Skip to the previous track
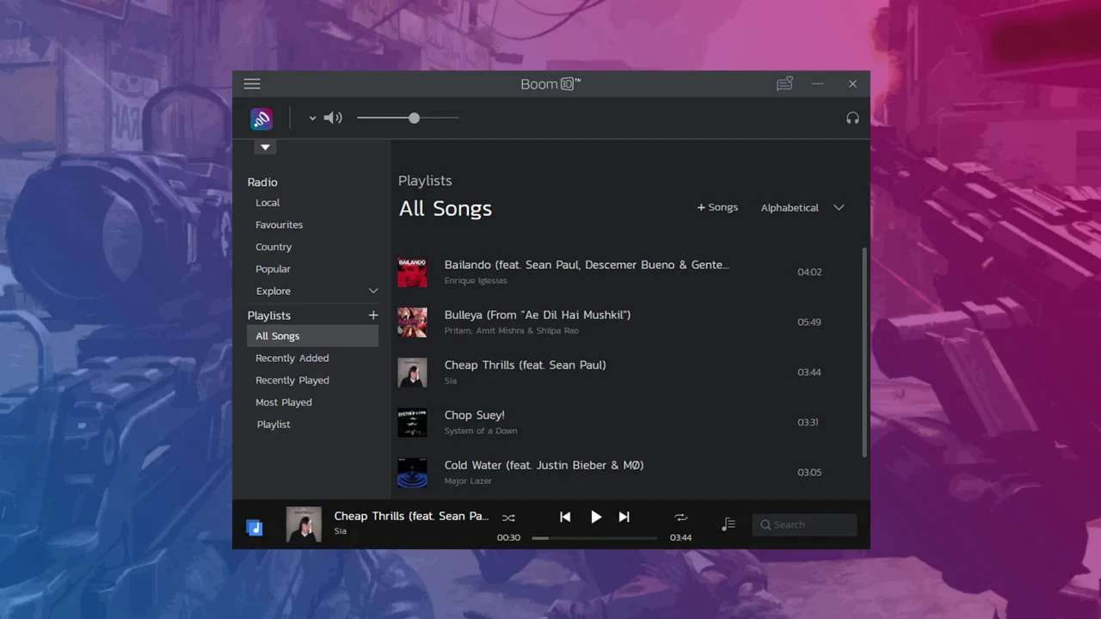Viewport: 1101px width, 619px height. 565,517
